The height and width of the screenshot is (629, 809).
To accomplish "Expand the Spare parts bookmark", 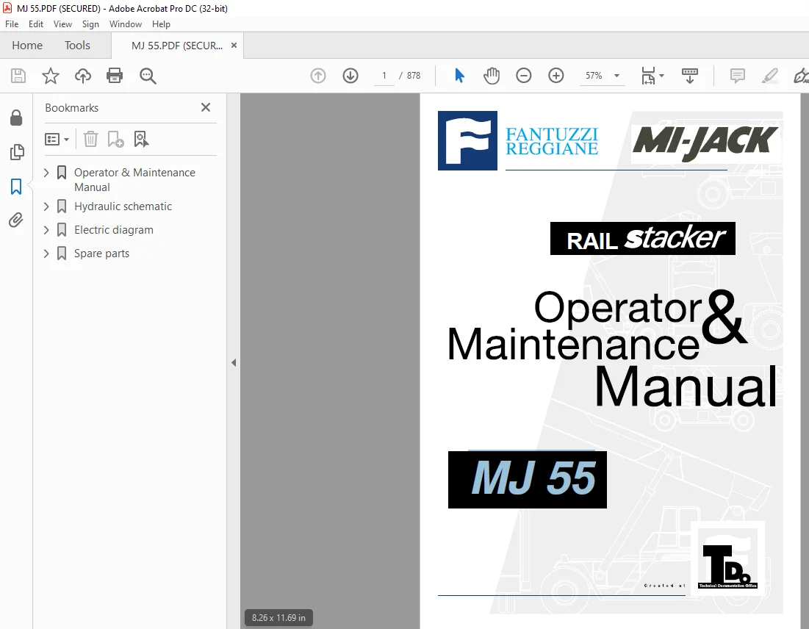I will [46, 254].
